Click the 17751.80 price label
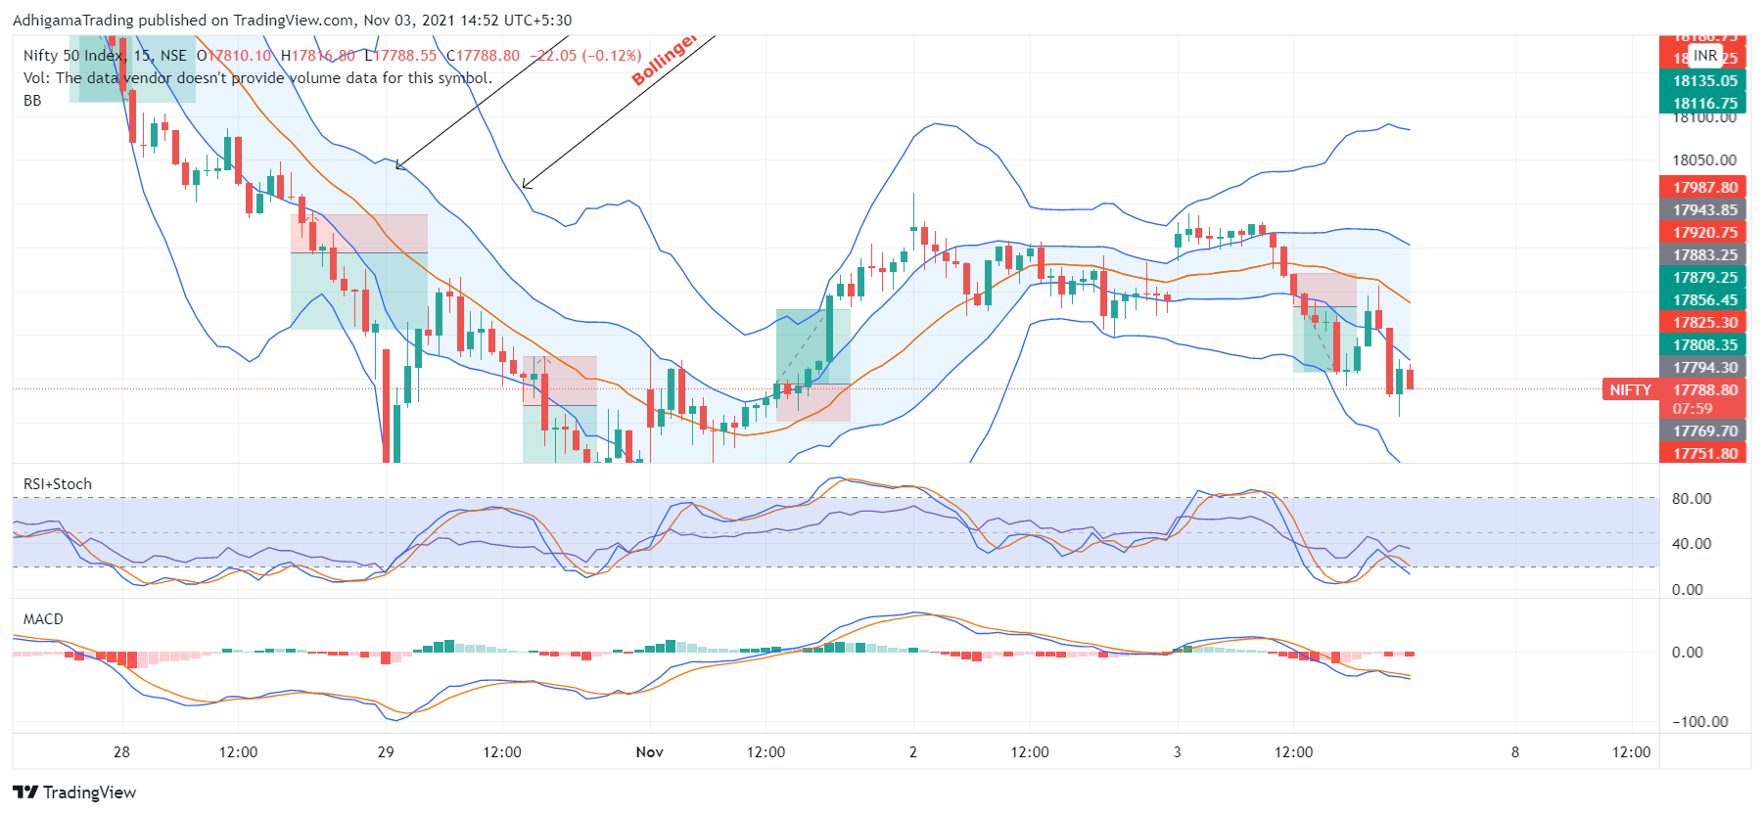The width and height of the screenshot is (1764, 815). tap(1704, 454)
